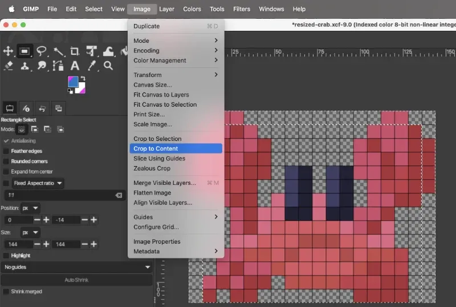
Task: Tick the Fixed Aspect ratio checkbox
Action: (x=6, y=183)
